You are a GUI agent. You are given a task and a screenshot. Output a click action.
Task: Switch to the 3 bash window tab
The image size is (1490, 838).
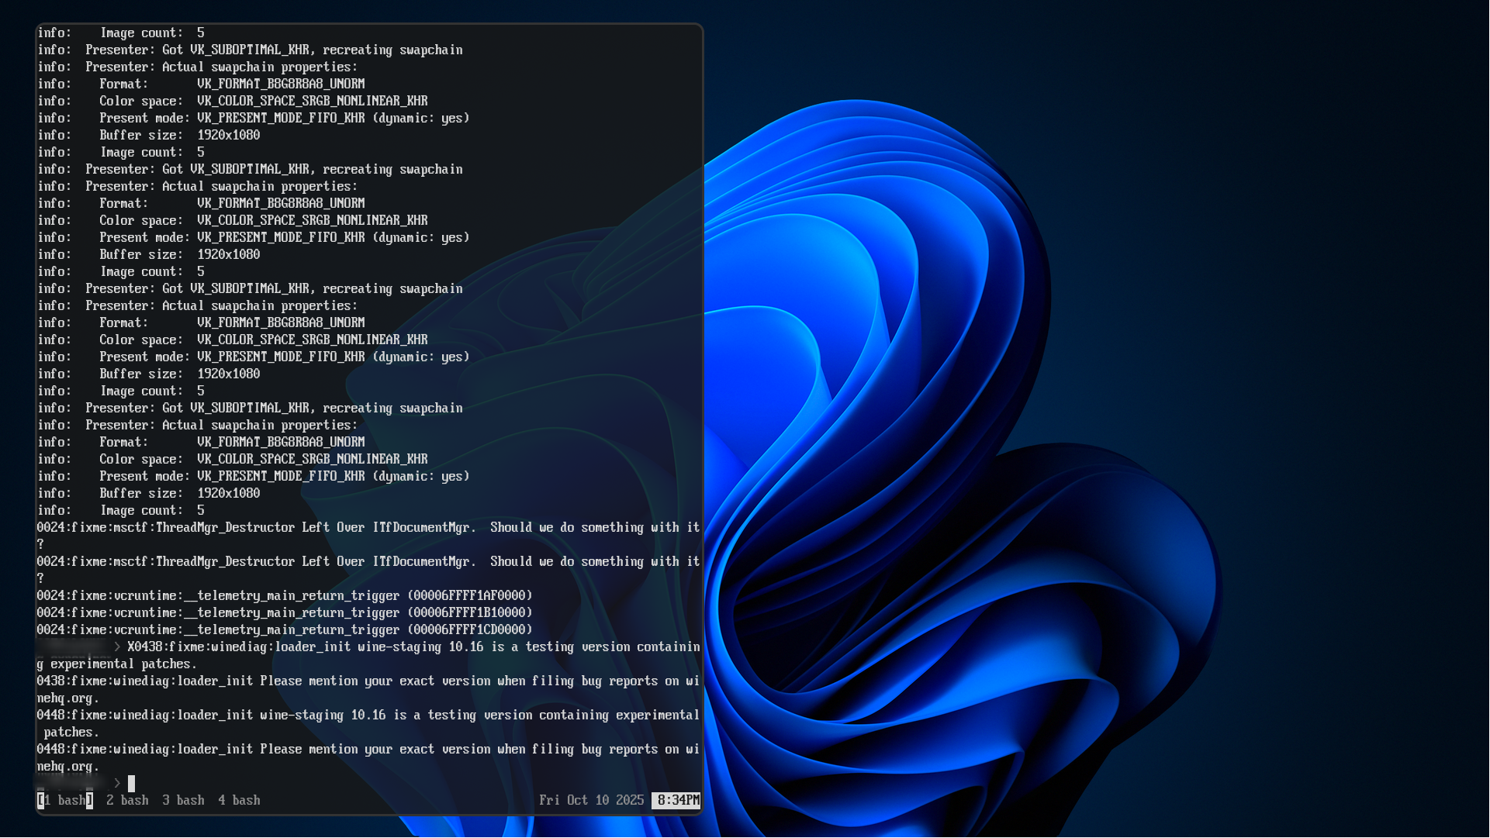tap(183, 800)
